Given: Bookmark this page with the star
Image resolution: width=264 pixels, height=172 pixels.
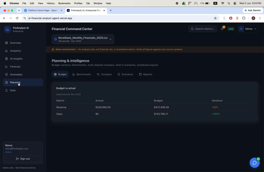Looking at the screenshot, I should (x=215, y=18).
